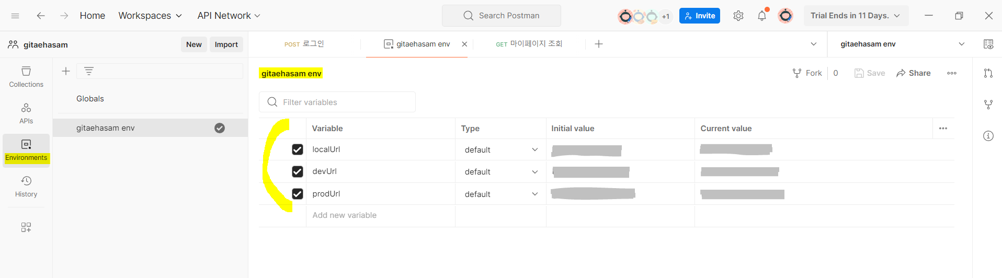Open table column options ellipsis
The image size is (1002, 278).
tap(943, 129)
